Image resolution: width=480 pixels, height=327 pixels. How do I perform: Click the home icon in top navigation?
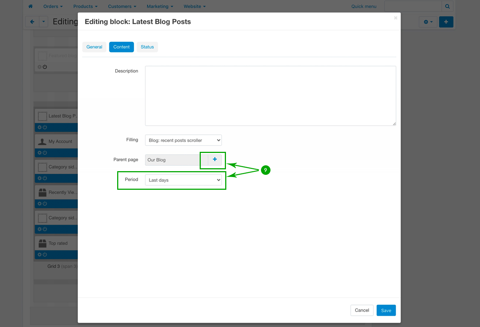click(31, 7)
